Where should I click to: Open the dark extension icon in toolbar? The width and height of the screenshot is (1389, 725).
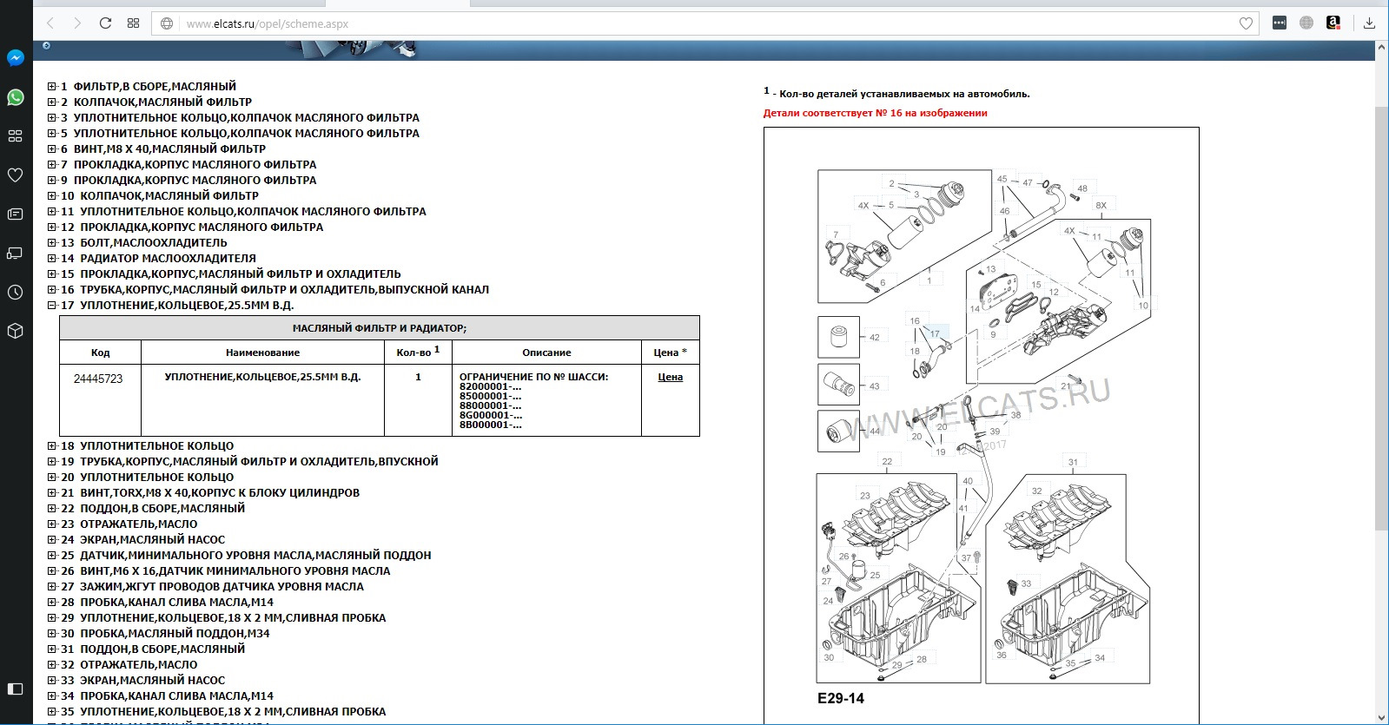click(1279, 23)
